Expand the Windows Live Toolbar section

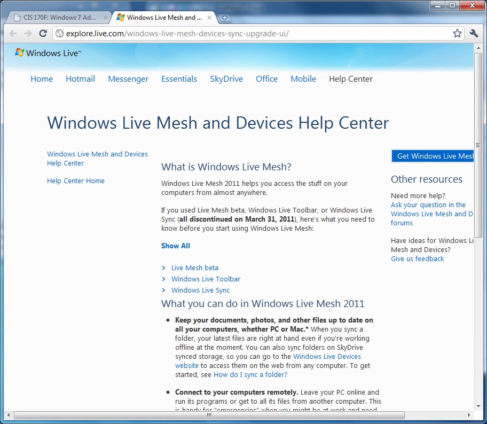coord(206,279)
